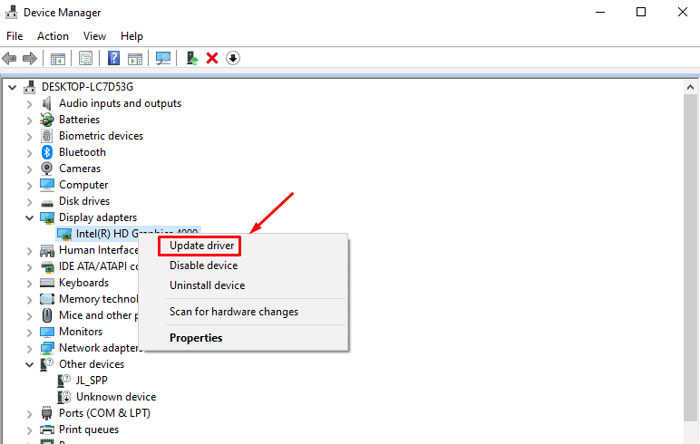Expand the Keyboards category
Screen dimensions: 700x444
29,284
